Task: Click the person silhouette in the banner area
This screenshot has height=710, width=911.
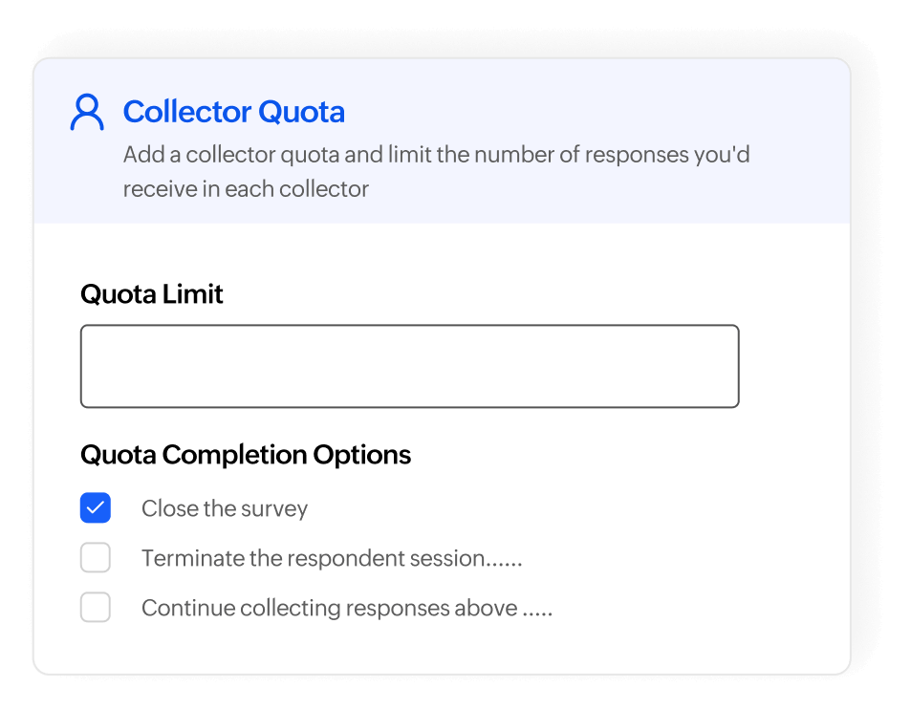Action: [x=87, y=112]
